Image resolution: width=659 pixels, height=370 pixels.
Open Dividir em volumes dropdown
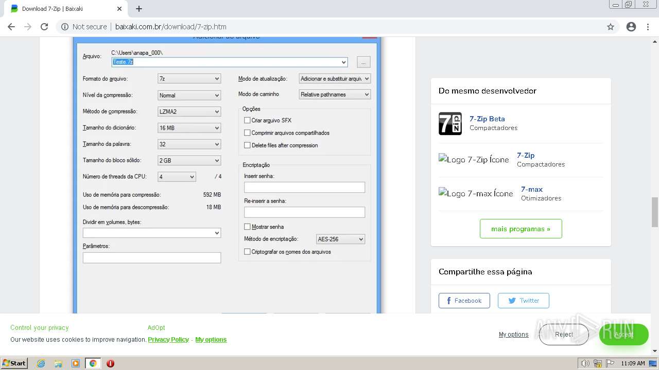(x=152, y=233)
